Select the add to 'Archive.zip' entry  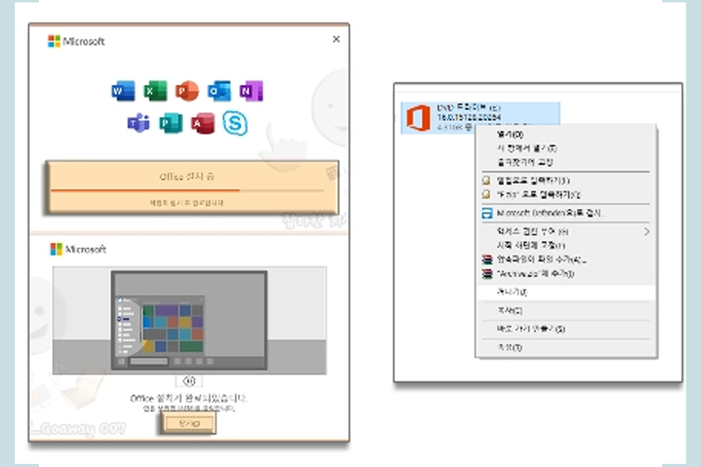click(x=535, y=273)
